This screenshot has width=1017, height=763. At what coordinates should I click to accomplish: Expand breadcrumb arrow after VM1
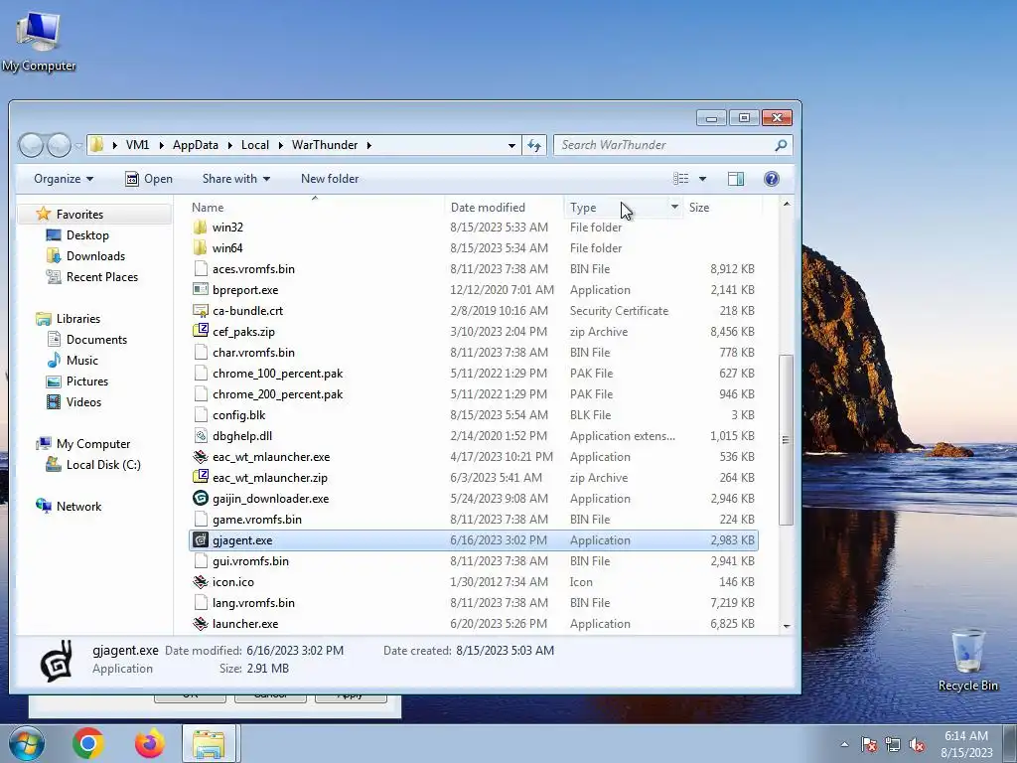point(161,145)
